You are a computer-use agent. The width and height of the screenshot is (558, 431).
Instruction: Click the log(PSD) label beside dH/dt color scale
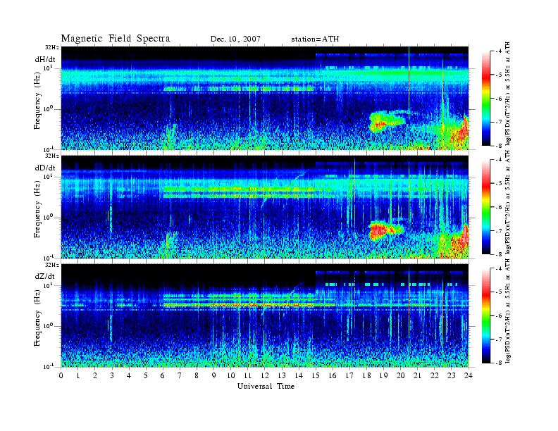coord(508,94)
